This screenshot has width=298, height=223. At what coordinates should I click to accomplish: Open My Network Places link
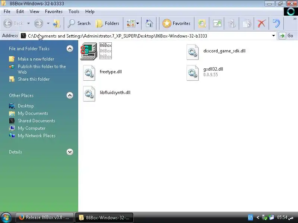37,136
